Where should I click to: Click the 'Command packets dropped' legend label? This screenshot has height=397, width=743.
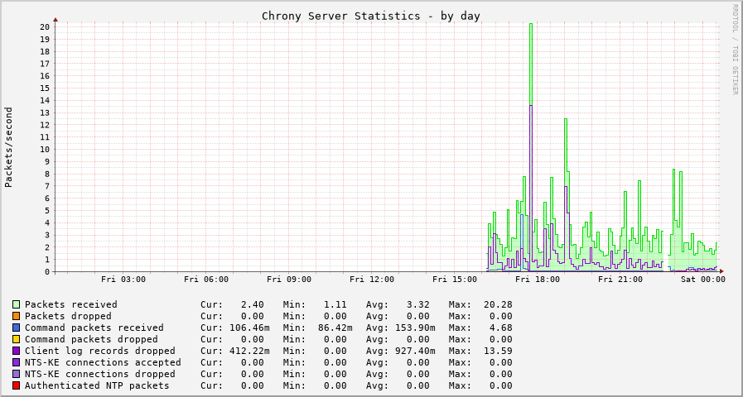click(91, 339)
